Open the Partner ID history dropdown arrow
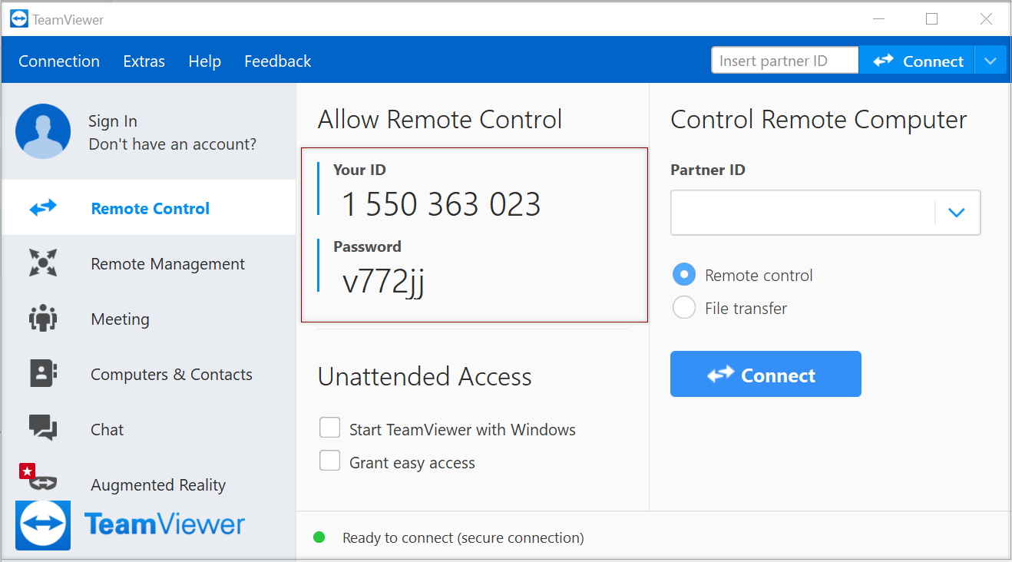Screen dimensions: 1012x562 pos(956,213)
